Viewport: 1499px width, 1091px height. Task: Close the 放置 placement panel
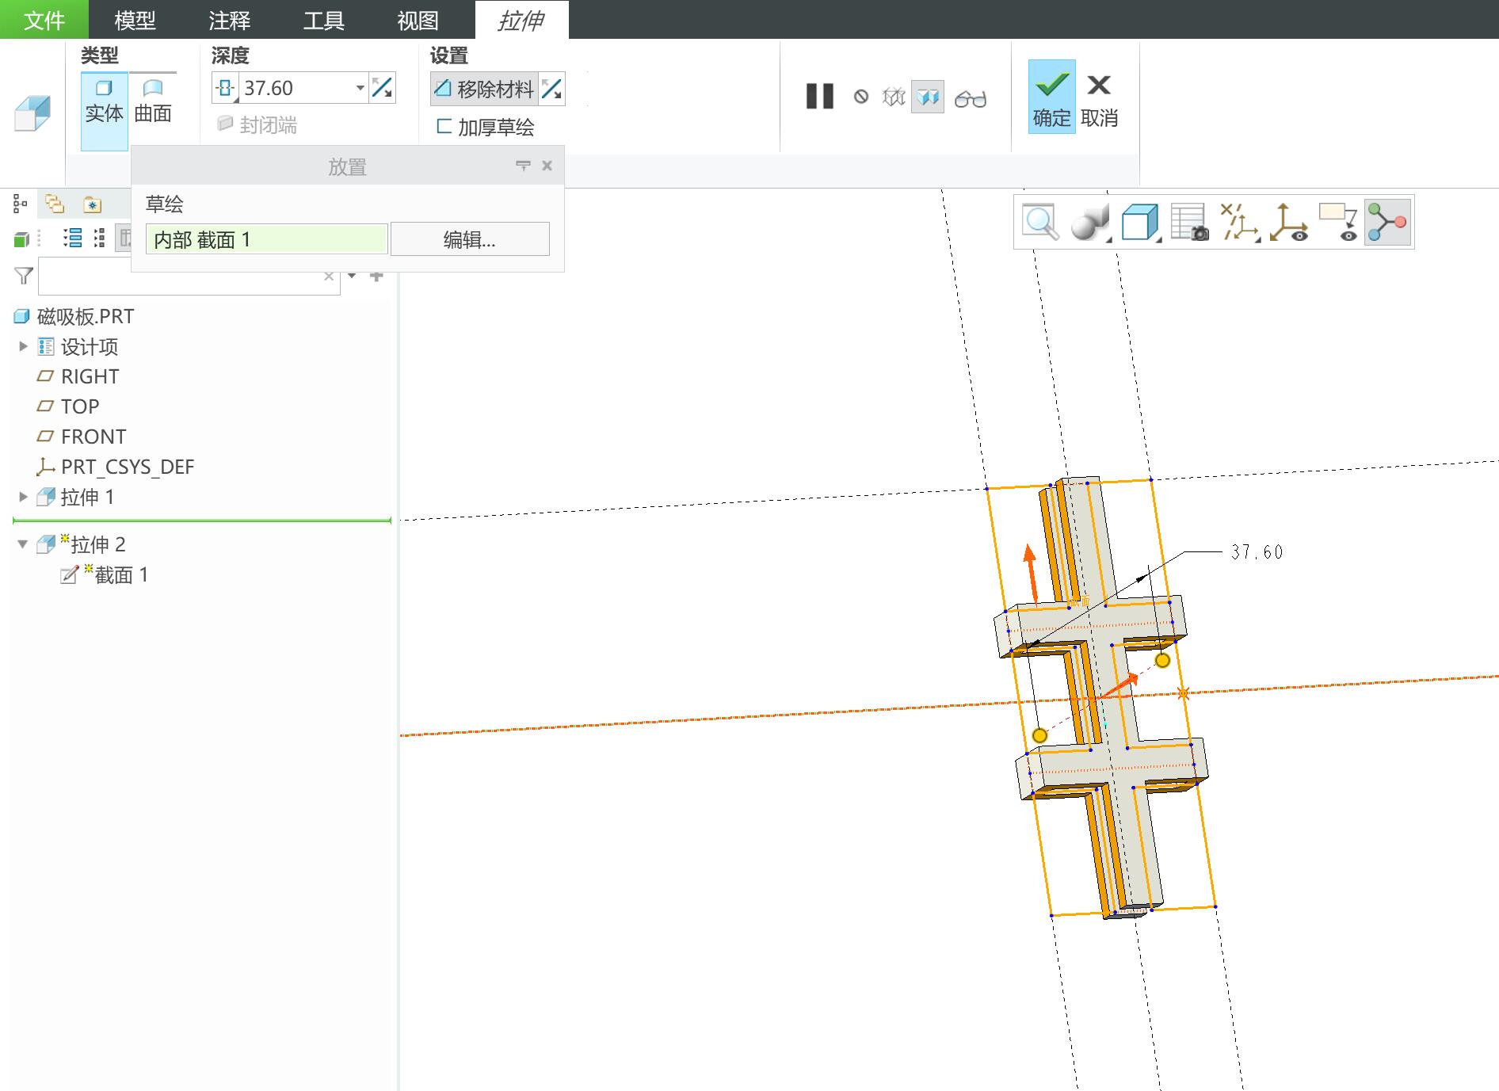click(547, 166)
